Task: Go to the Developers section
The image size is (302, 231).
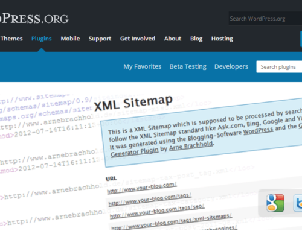Action: 231,66
